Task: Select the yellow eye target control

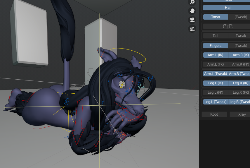Action: 122,84
